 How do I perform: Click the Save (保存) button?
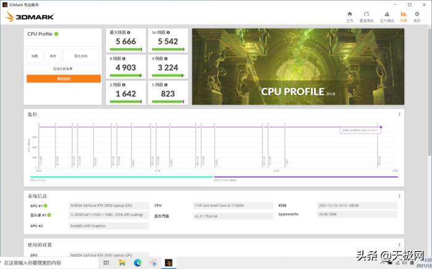click(x=53, y=56)
